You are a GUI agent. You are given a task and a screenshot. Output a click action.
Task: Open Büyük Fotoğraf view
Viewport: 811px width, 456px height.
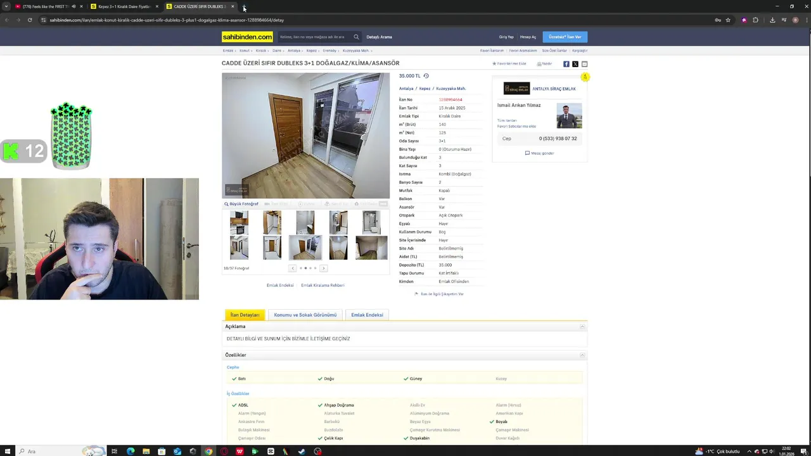click(241, 204)
